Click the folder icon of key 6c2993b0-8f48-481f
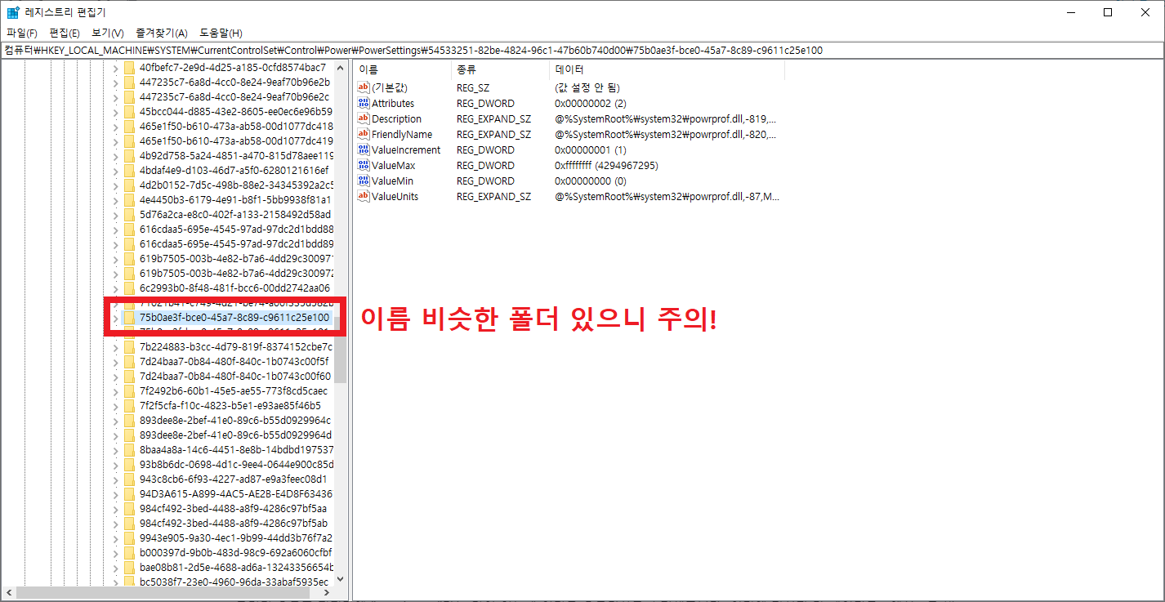 tap(129, 288)
